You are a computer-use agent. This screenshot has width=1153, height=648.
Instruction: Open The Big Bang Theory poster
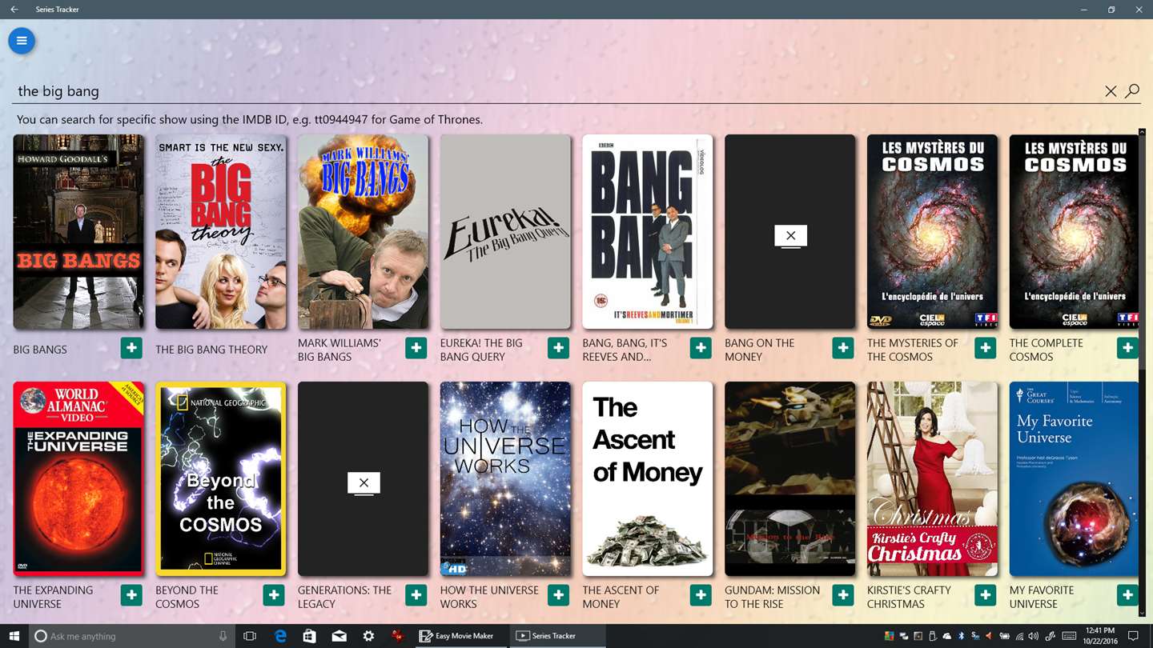[x=221, y=232]
